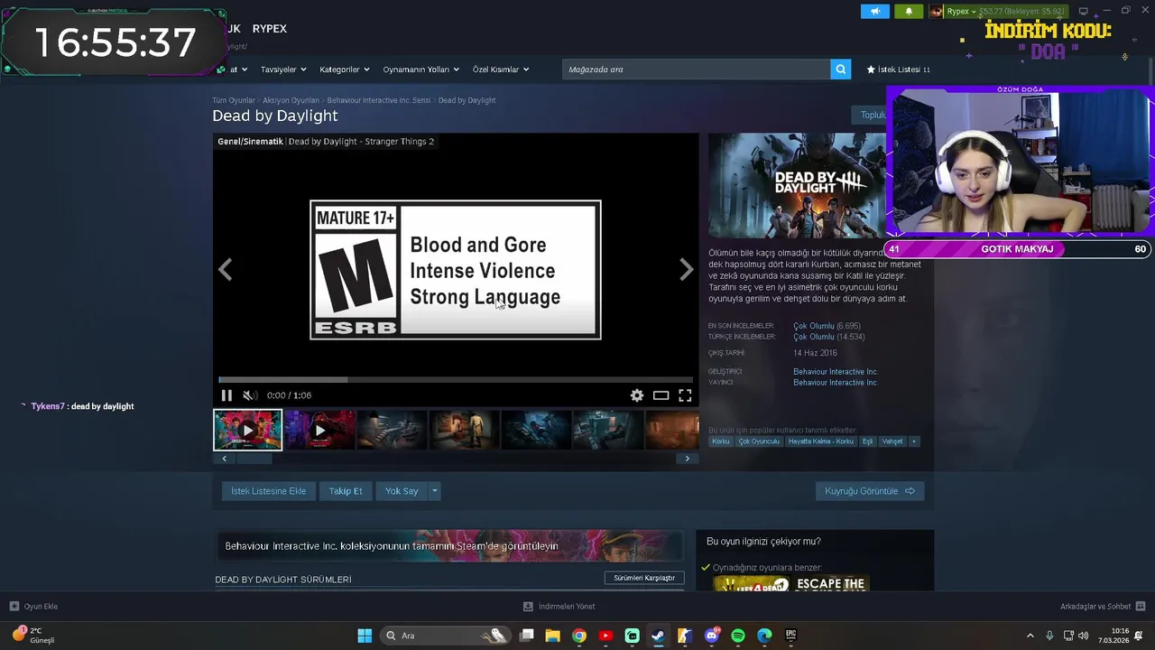Open İstek Listesi wishlist link
The width and height of the screenshot is (1155, 650).
(x=899, y=70)
